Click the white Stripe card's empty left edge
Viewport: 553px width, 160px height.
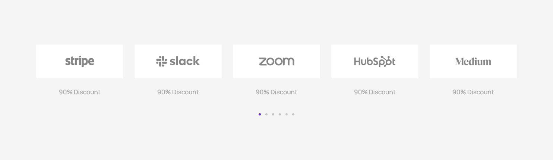pyautogui.click(x=43, y=61)
